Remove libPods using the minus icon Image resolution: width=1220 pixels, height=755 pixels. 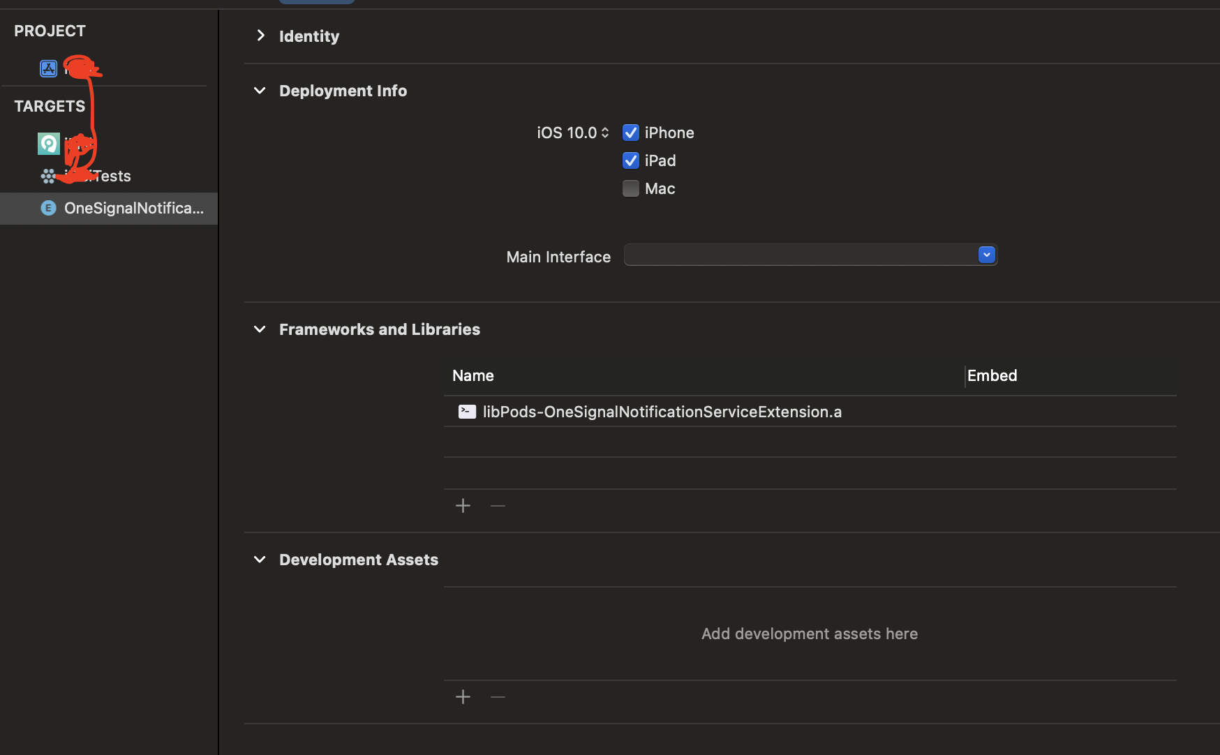497,505
